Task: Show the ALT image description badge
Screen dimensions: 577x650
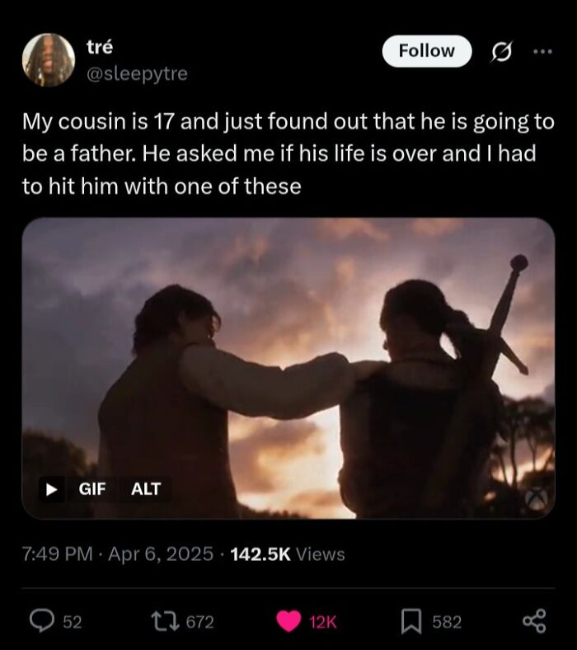Action: (x=146, y=489)
